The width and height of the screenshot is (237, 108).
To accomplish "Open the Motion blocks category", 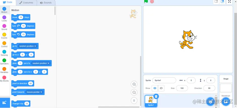I will point(4,10).
